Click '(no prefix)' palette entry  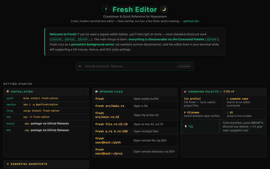192,99
